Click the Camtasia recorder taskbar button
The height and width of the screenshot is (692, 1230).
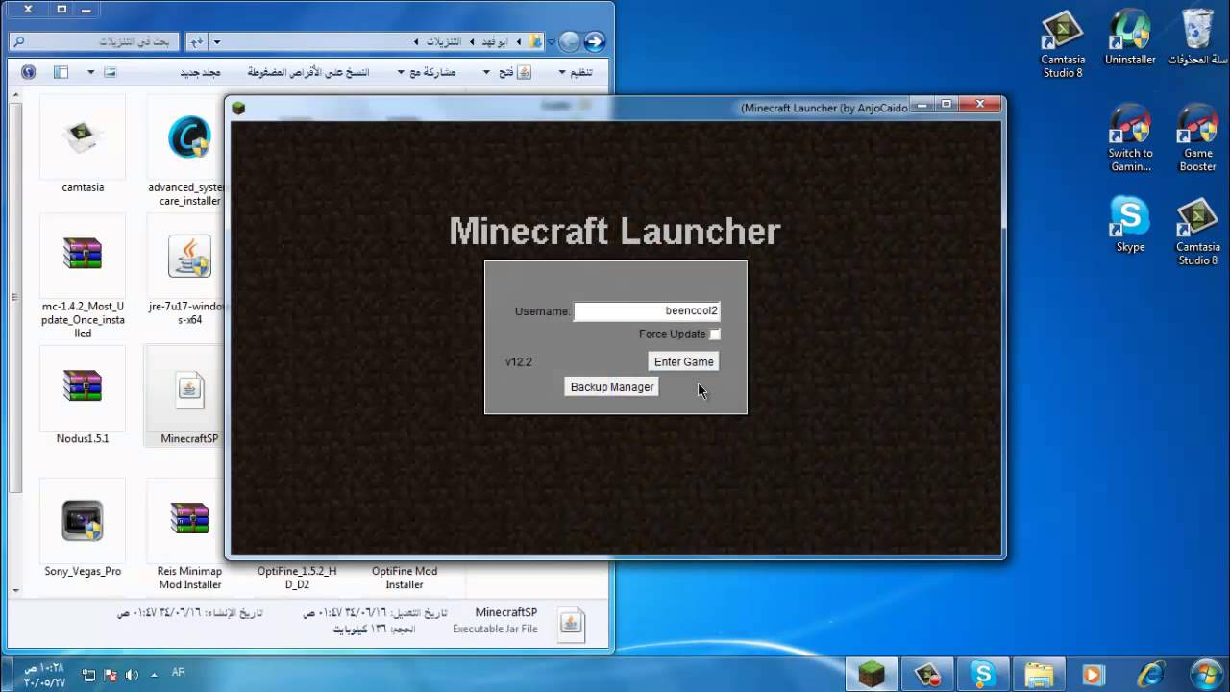coord(927,674)
